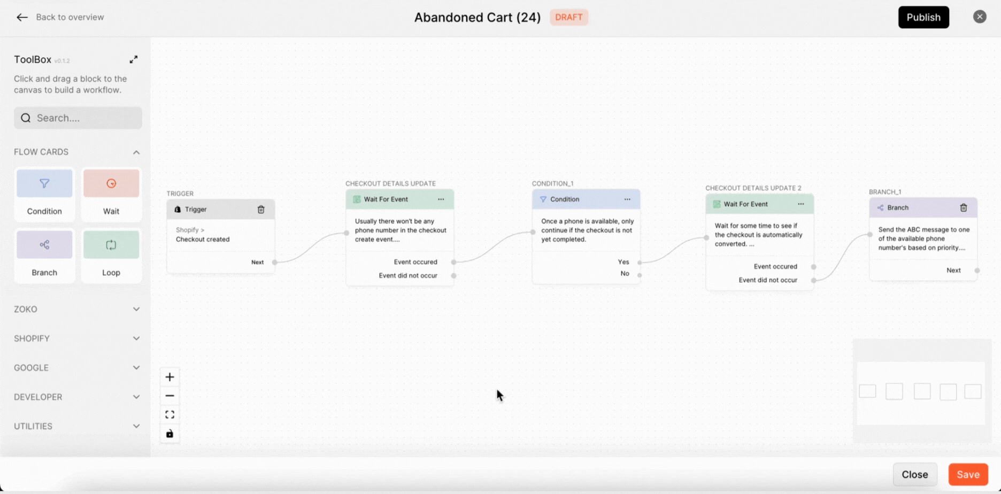Open options menu of Condition node

(627, 199)
